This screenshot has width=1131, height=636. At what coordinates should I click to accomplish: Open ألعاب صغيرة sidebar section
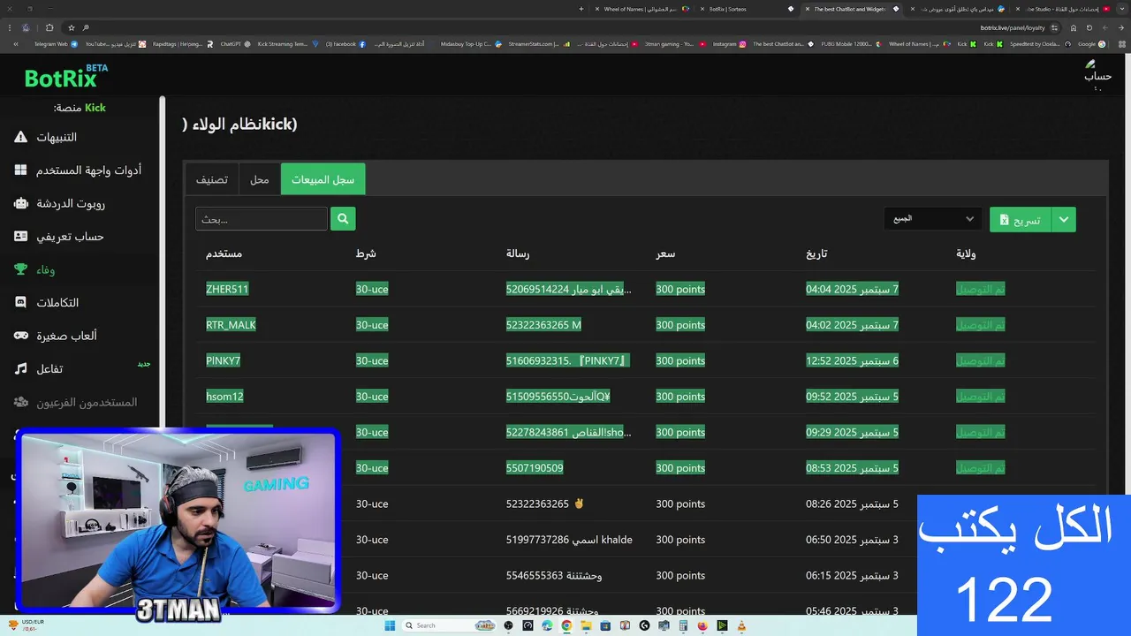tap(66, 336)
